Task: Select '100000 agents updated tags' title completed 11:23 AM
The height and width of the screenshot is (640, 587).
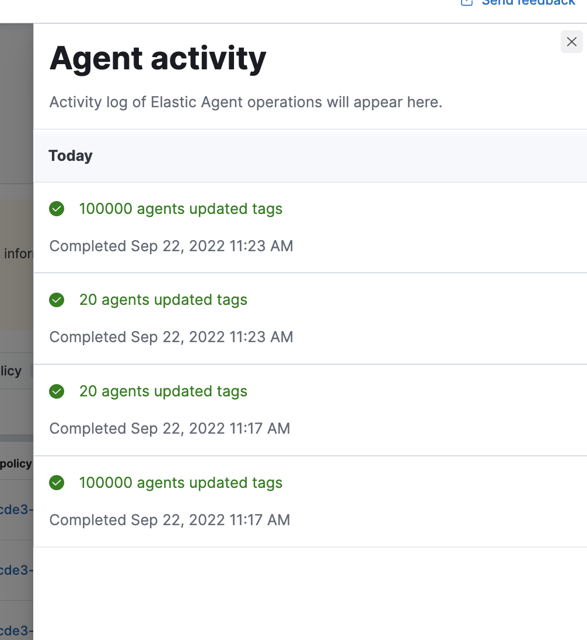Action: tap(180, 209)
